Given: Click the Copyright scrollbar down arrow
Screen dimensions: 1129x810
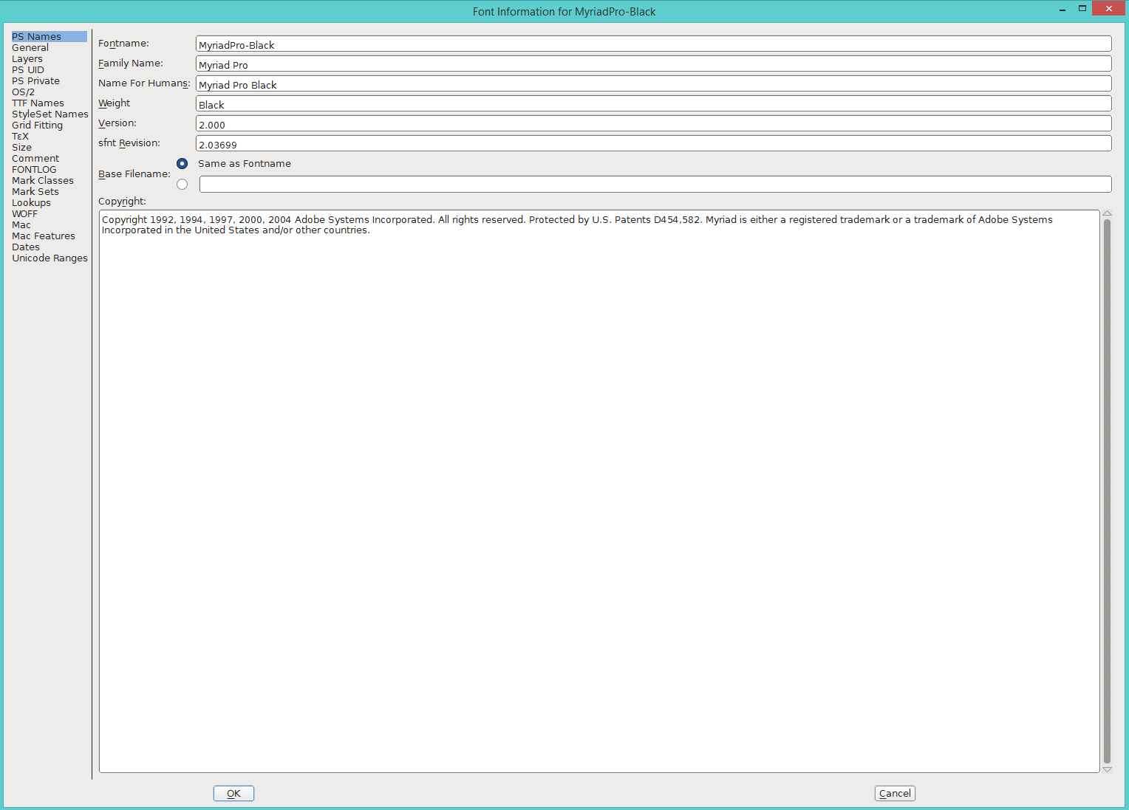Looking at the screenshot, I should click(1107, 769).
